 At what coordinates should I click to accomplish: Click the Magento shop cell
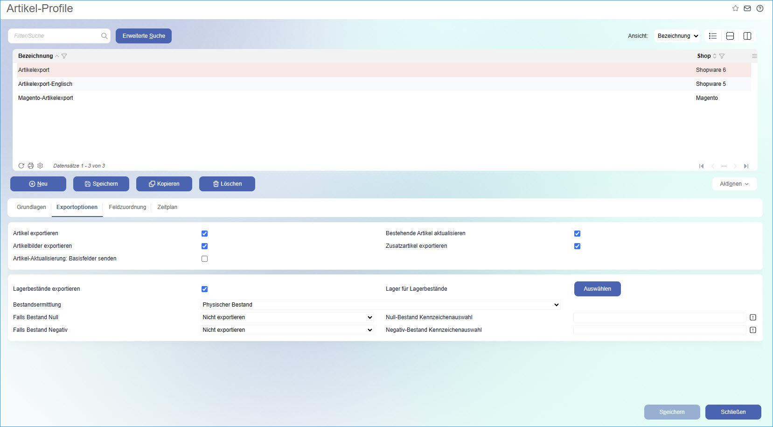click(x=707, y=98)
